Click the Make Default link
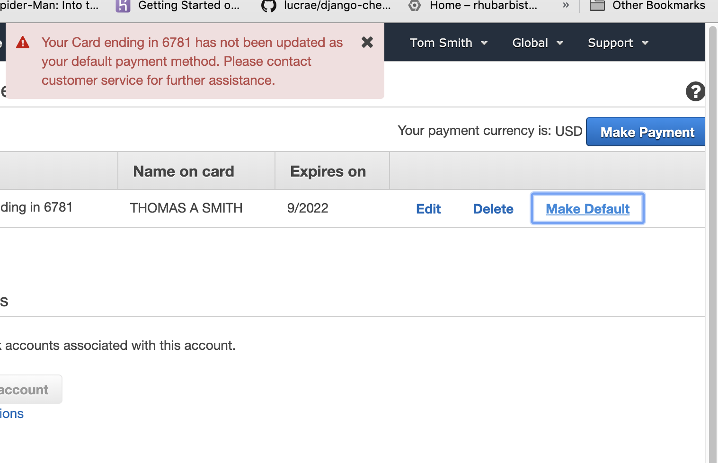718x463 pixels. click(x=587, y=209)
